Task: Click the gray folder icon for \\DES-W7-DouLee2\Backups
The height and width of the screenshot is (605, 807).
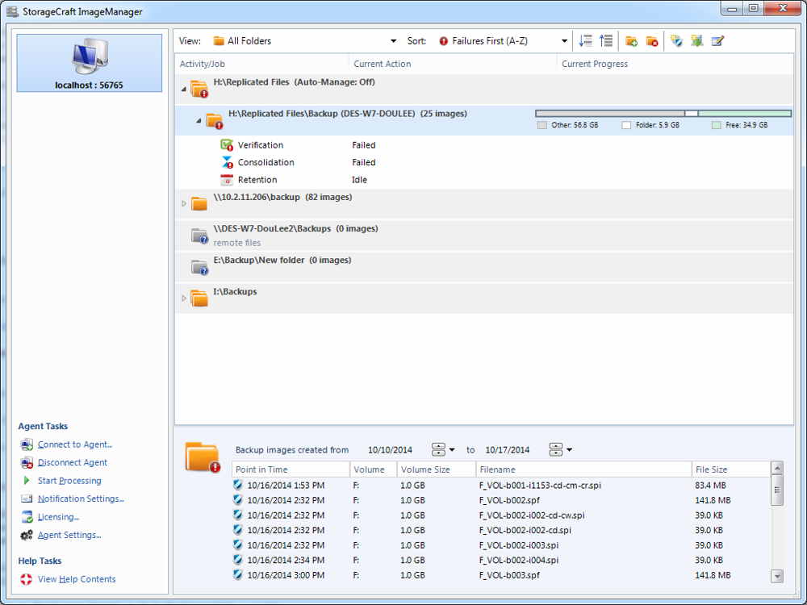Action: tap(199, 236)
